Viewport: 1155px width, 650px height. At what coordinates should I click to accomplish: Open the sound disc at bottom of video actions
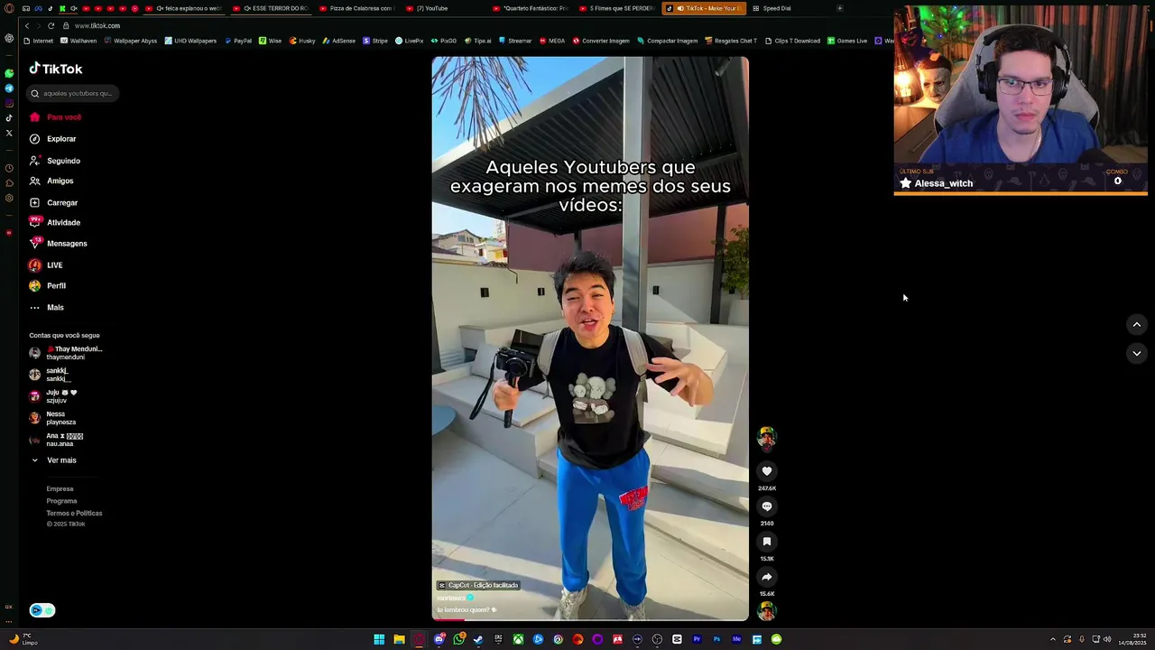coord(767,611)
